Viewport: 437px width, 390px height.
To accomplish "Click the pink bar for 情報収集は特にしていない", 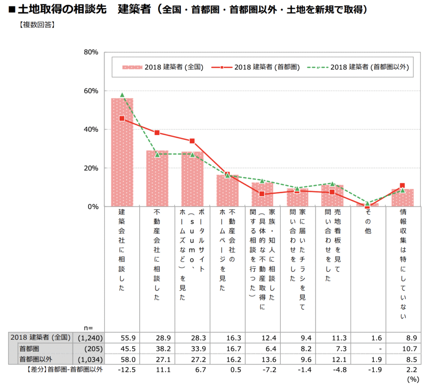I will [403, 198].
